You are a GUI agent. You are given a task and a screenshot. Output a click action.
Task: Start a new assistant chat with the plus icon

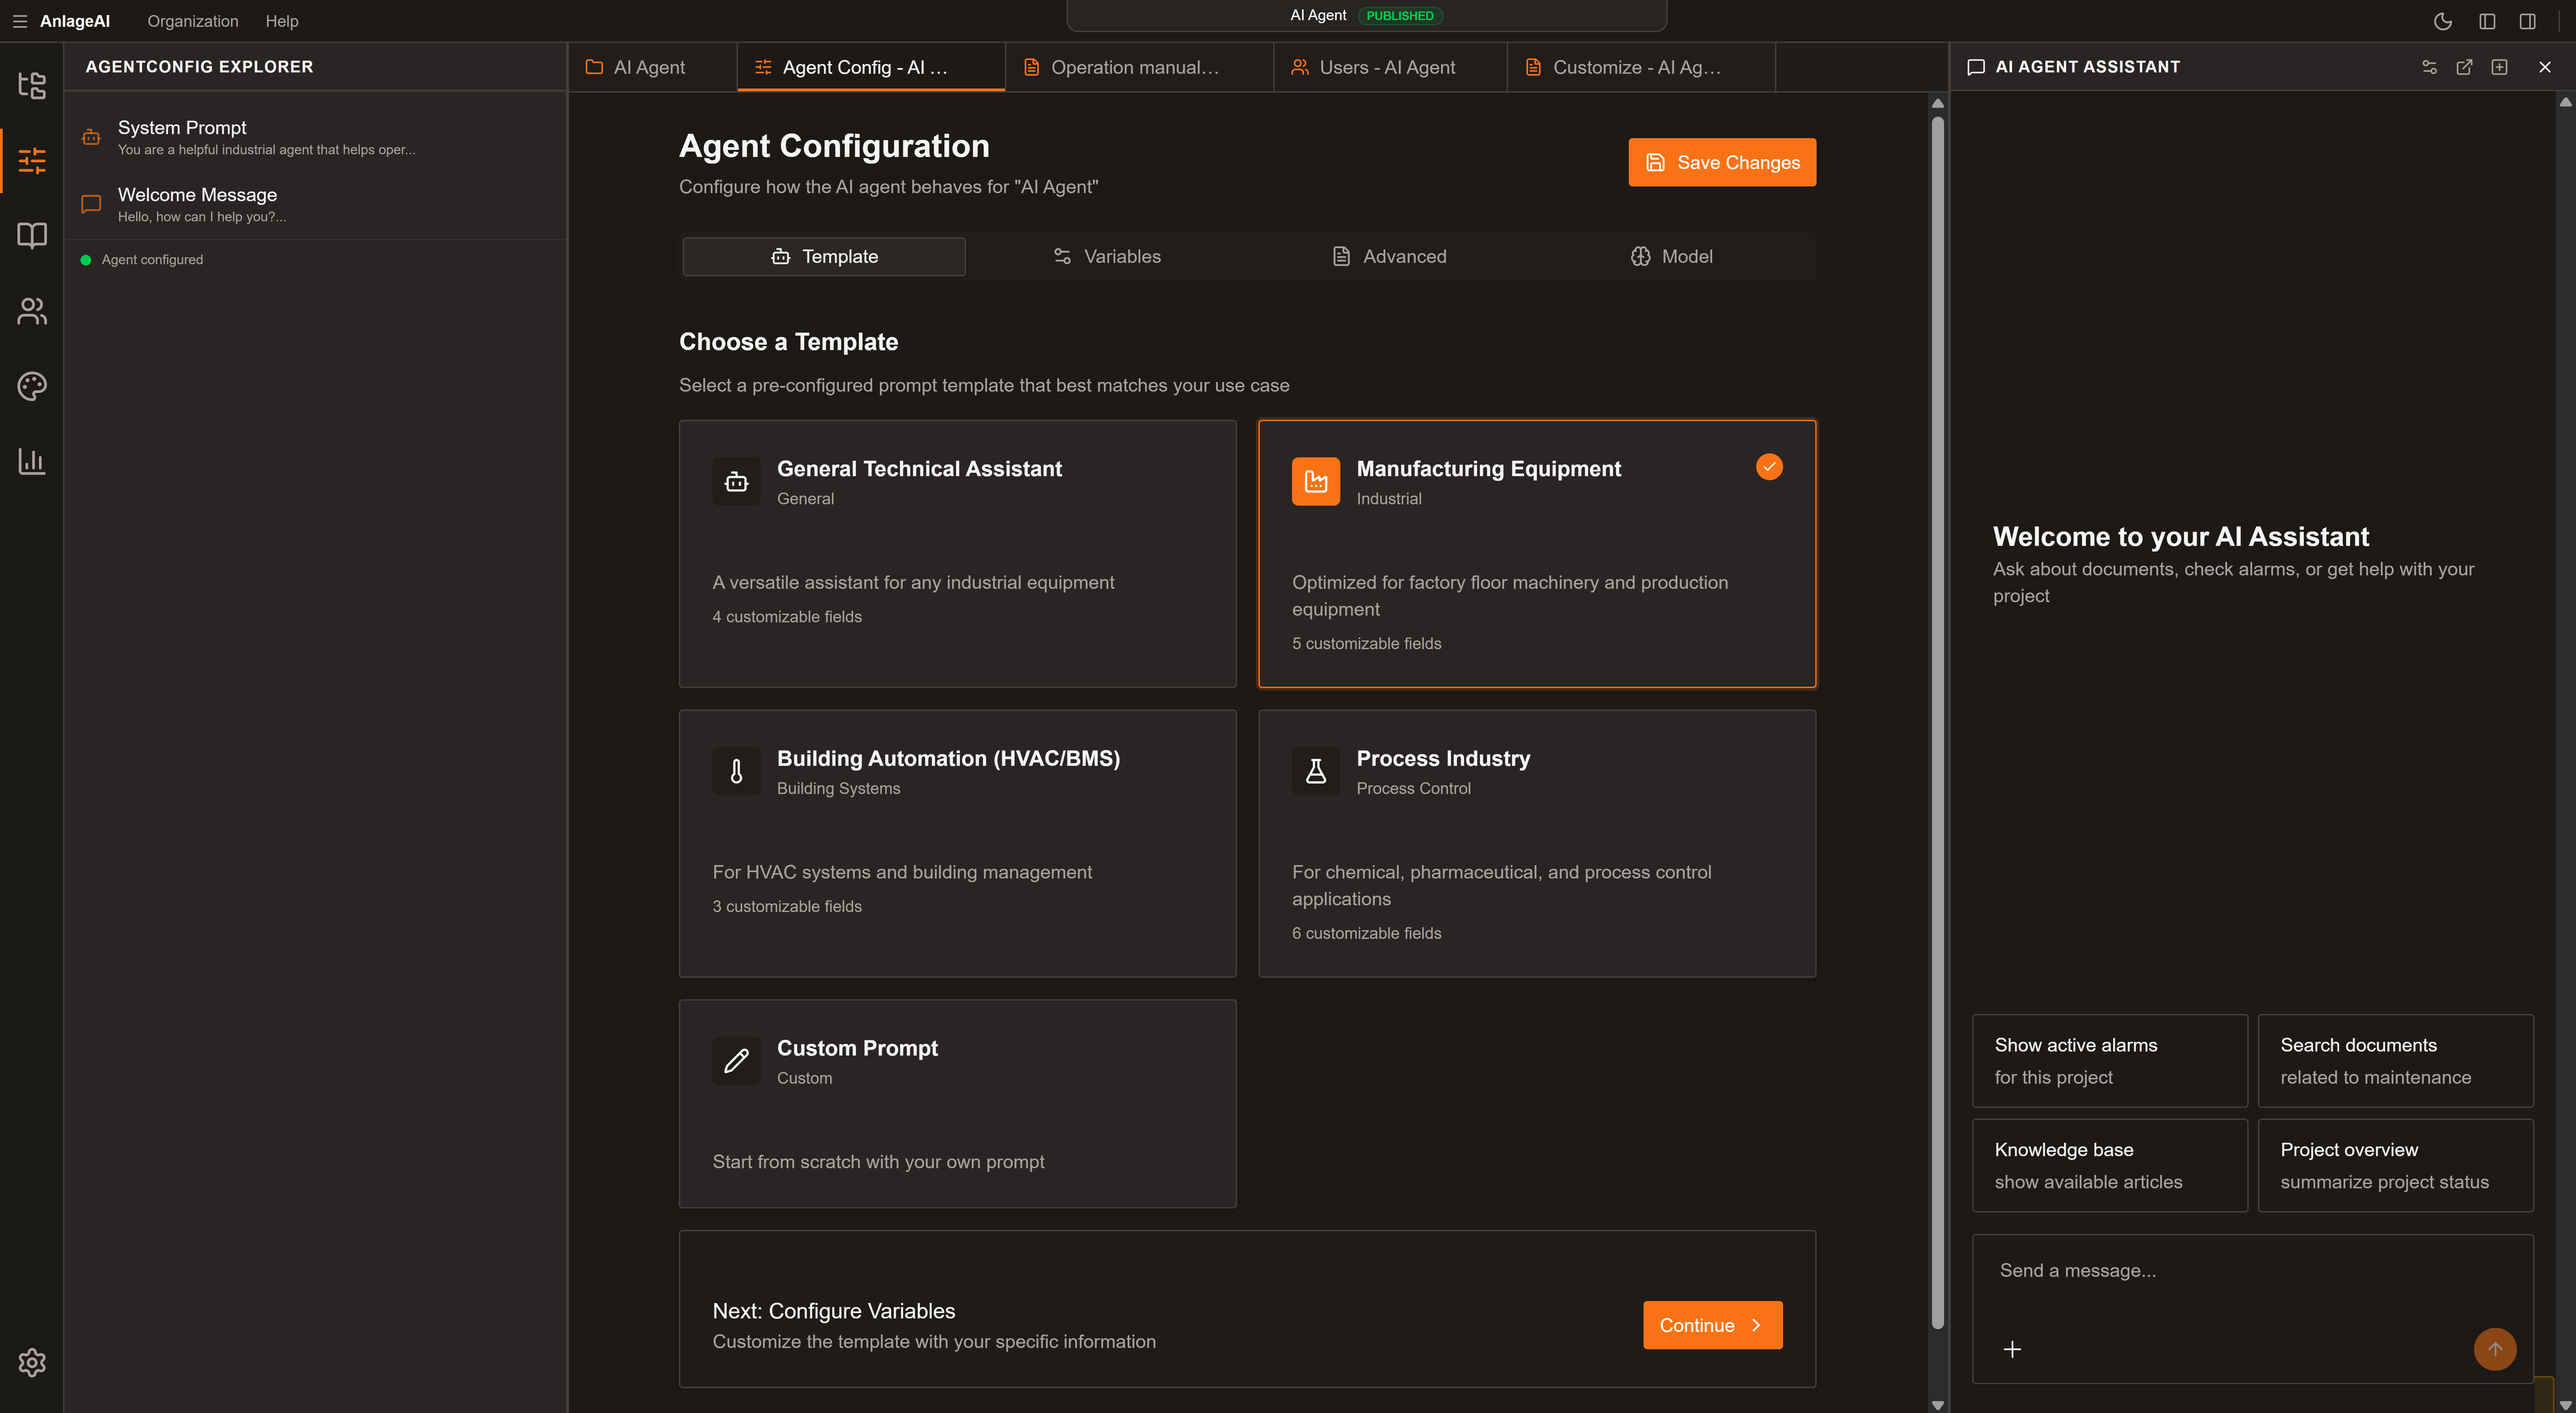coord(2500,67)
